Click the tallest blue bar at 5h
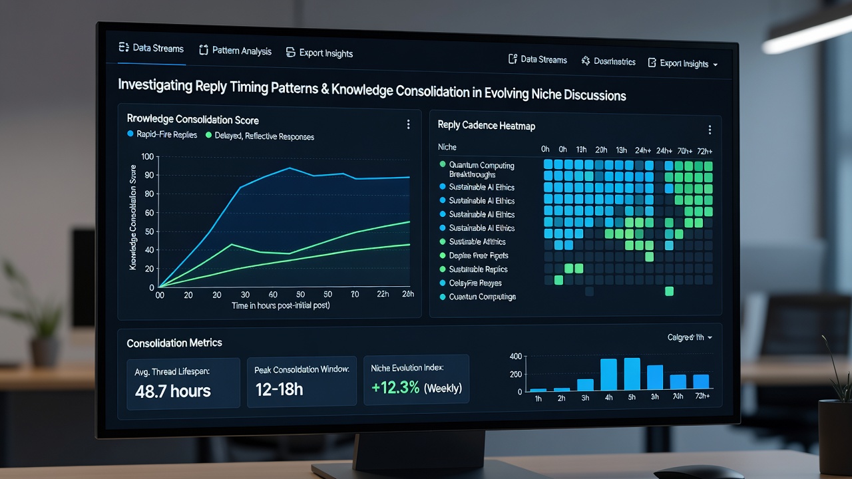 [632, 374]
